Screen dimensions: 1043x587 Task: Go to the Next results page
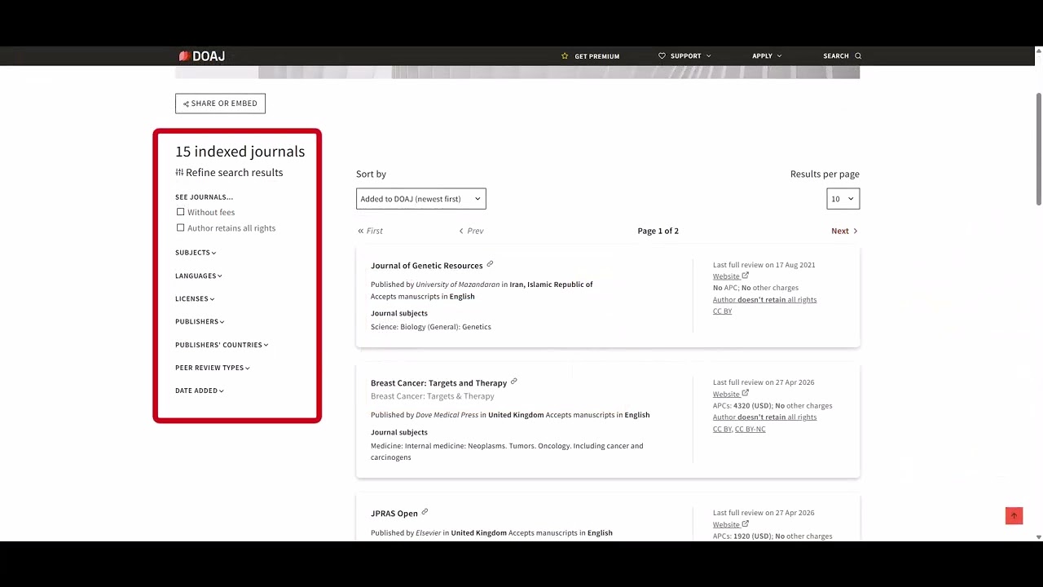tap(844, 231)
